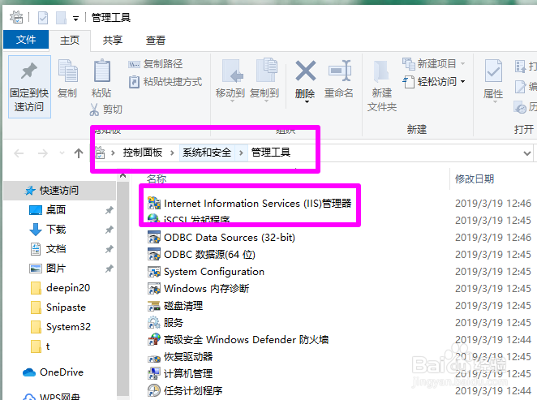
Task: Click the Windows 内存诊断 icon
Action: coord(154,289)
